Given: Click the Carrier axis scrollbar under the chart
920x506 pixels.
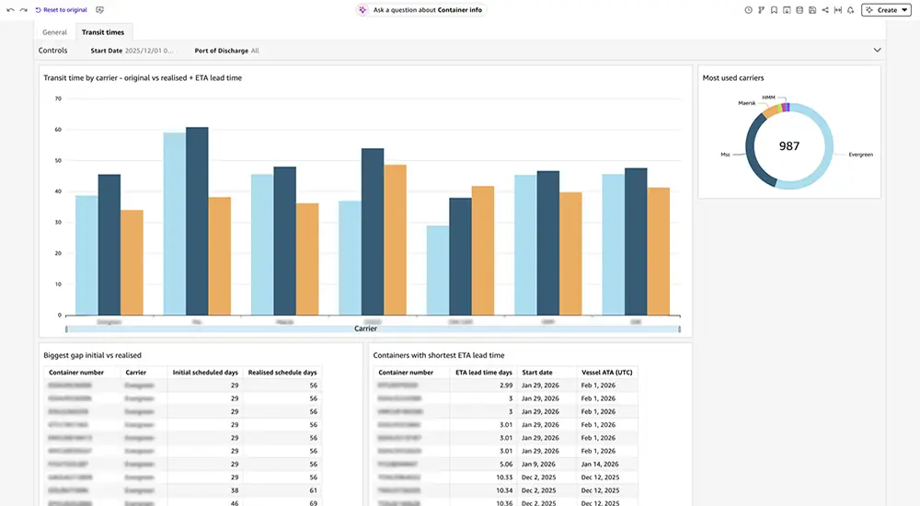Looking at the screenshot, I should coord(373,328).
